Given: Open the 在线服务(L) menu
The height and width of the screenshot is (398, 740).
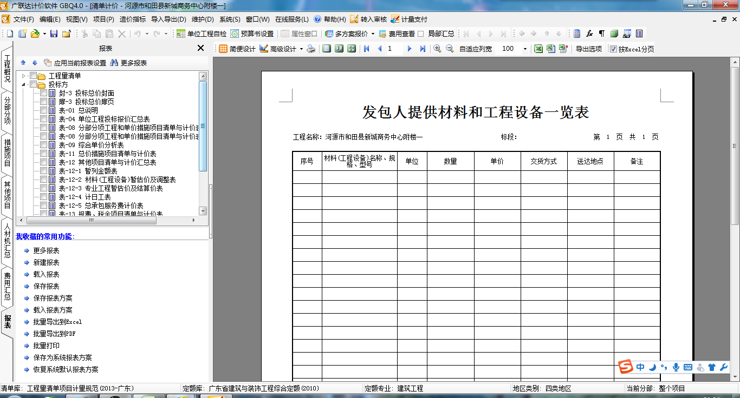Looking at the screenshot, I should click(x=291, y=19).
